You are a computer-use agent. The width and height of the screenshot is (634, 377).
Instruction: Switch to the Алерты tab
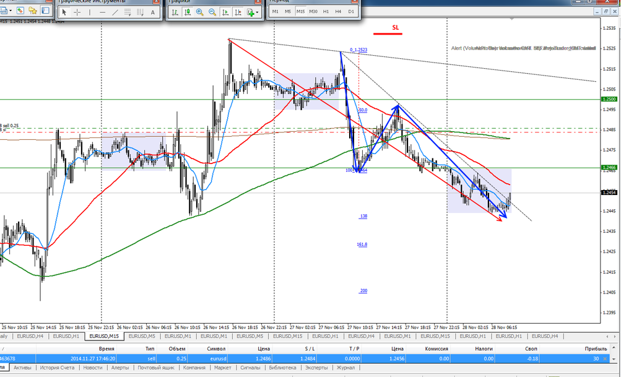click(120, 368)
